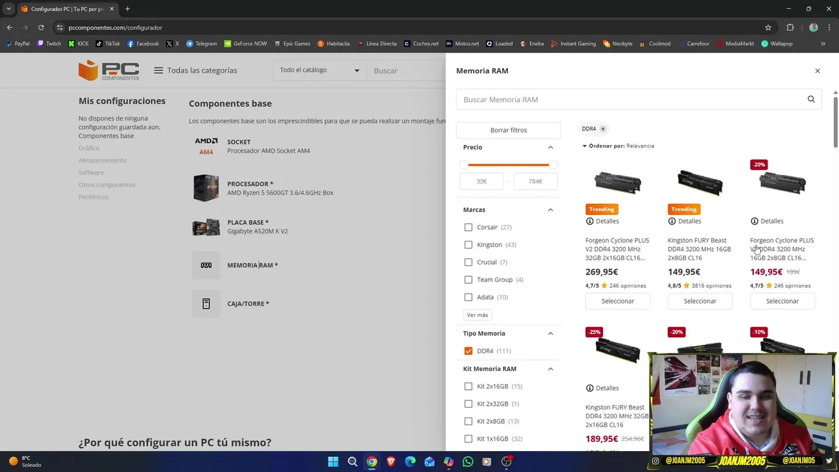The width and height of the screenshot is (839, 472).
Task: Click the Borrar filtros button
Action: point(509,130)
